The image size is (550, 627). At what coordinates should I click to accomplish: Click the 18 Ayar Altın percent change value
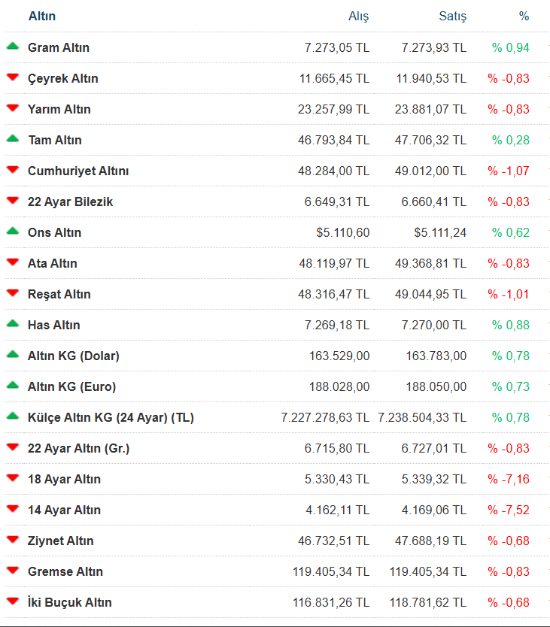pos(509,479)
